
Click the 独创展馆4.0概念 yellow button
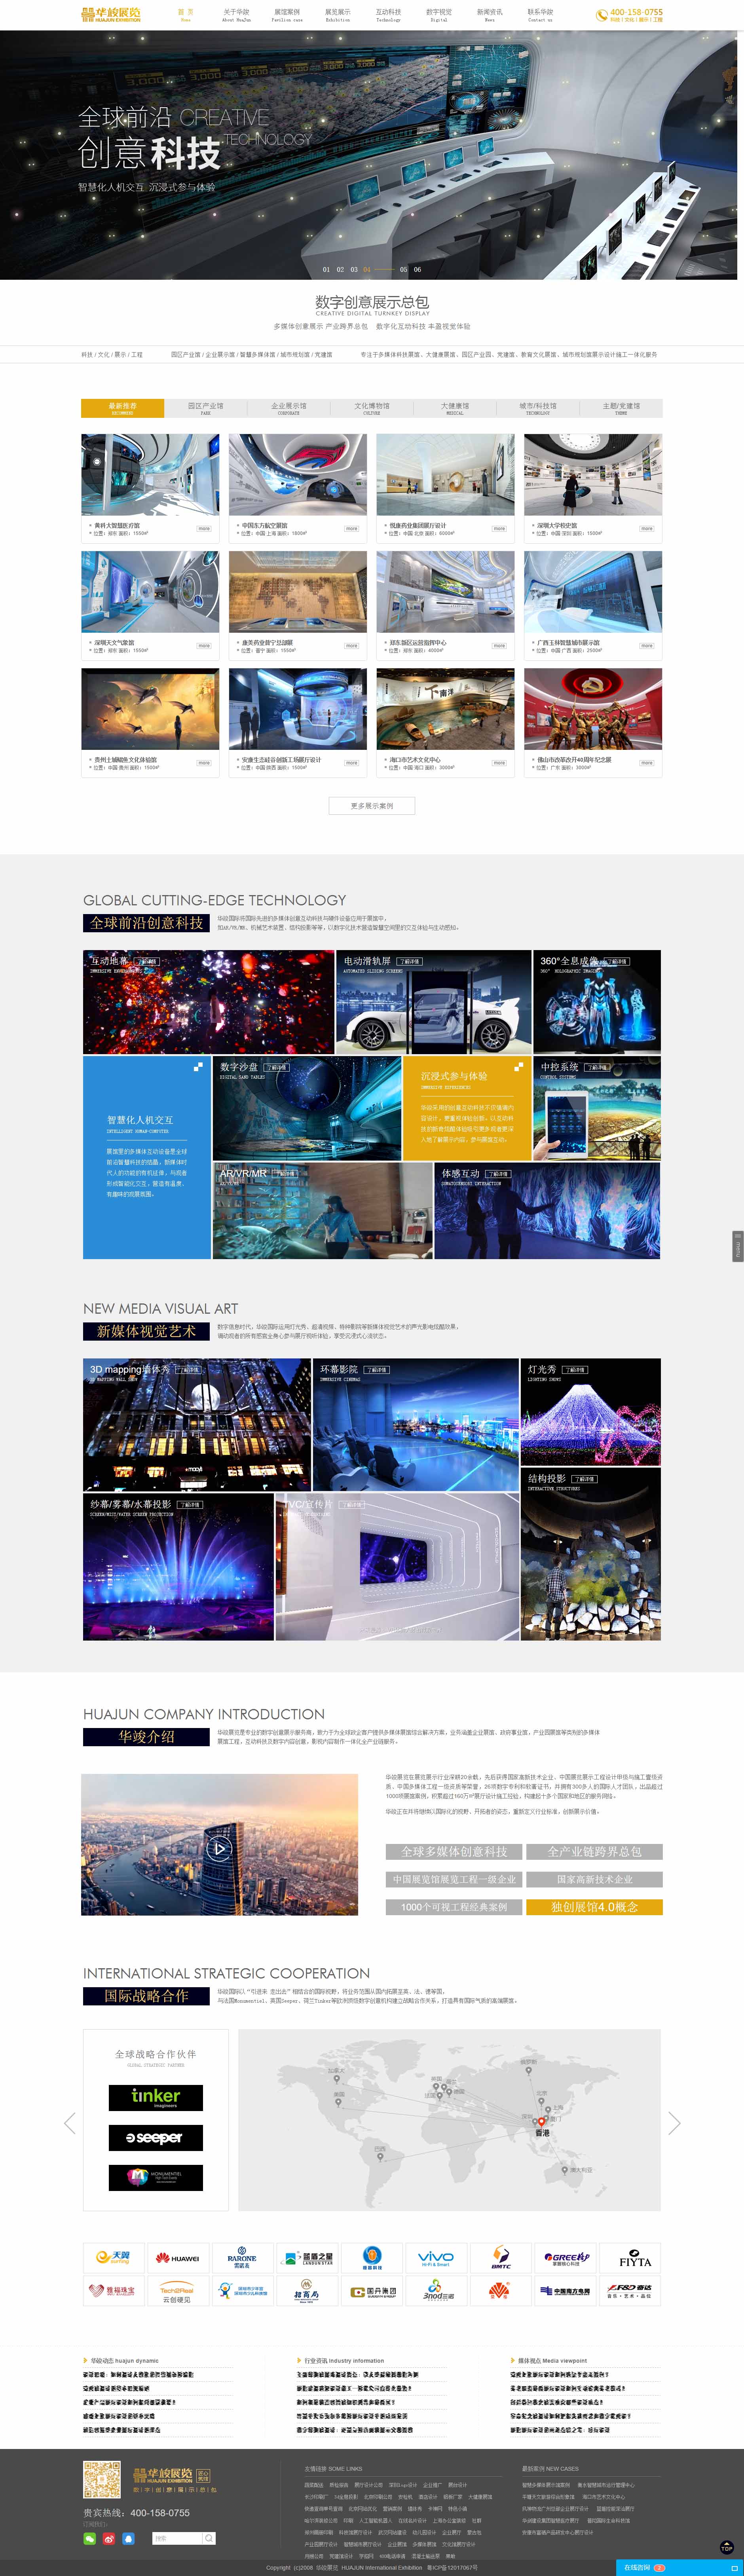point(594,1906)
